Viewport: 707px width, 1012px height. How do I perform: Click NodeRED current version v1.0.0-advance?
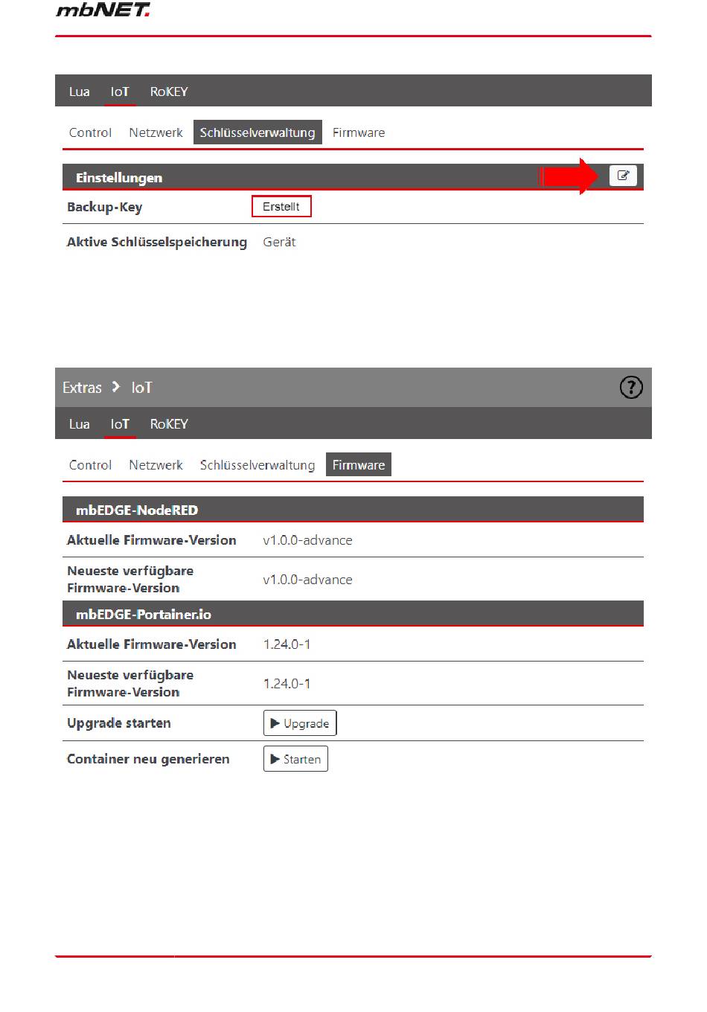pyautogui.click(x=307, y=540)
